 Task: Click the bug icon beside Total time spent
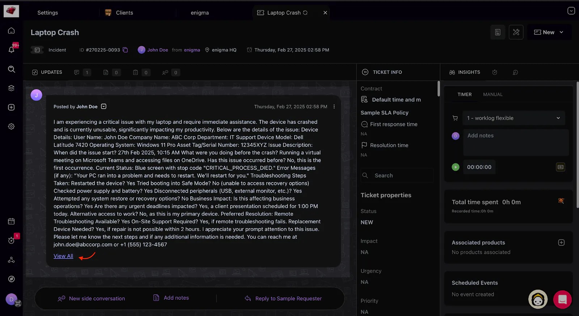pyautogui.click(x=561, y=201)
